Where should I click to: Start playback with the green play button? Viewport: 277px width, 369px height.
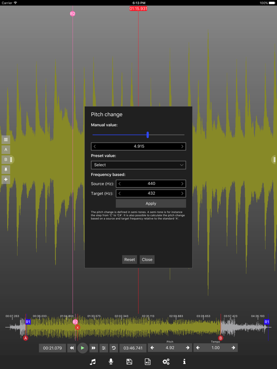(82, 348)
